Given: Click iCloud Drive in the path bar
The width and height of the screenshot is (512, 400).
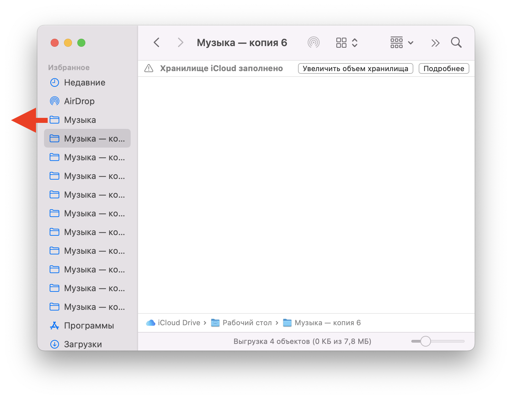Looking at the screenshot, I should coord(173,323).
